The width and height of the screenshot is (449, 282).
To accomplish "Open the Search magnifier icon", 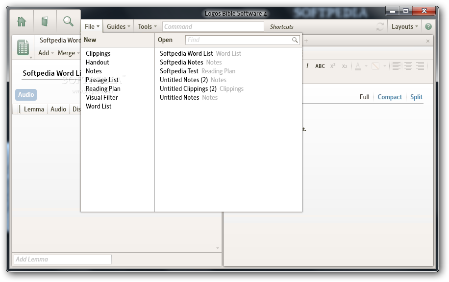I will coord(68,22).
